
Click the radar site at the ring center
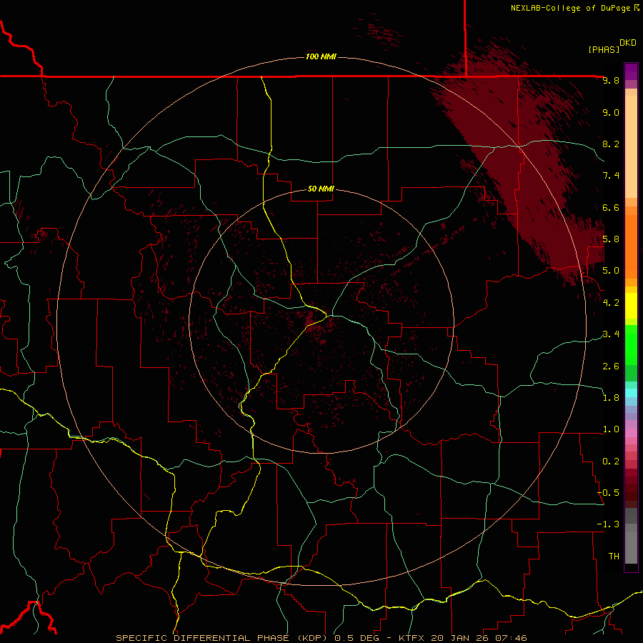pyautogui.click(x=321, y=321)
